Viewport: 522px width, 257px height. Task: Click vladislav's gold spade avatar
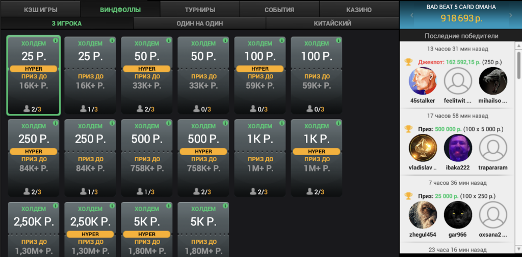[x=423, y=148]
